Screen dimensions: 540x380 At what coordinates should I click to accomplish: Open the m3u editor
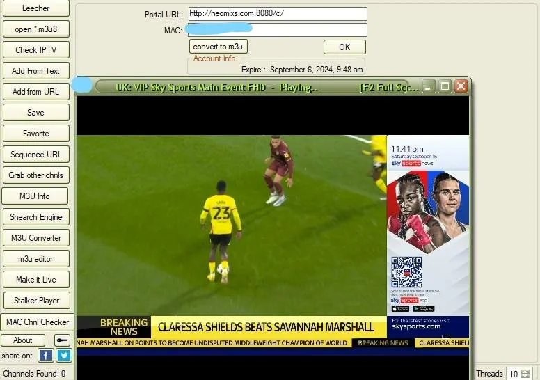tap(35, 259)
